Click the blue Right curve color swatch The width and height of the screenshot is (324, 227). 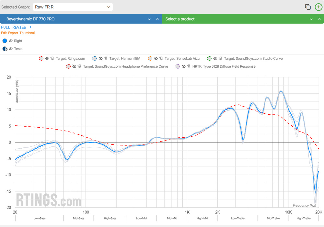tap(5, 41)
